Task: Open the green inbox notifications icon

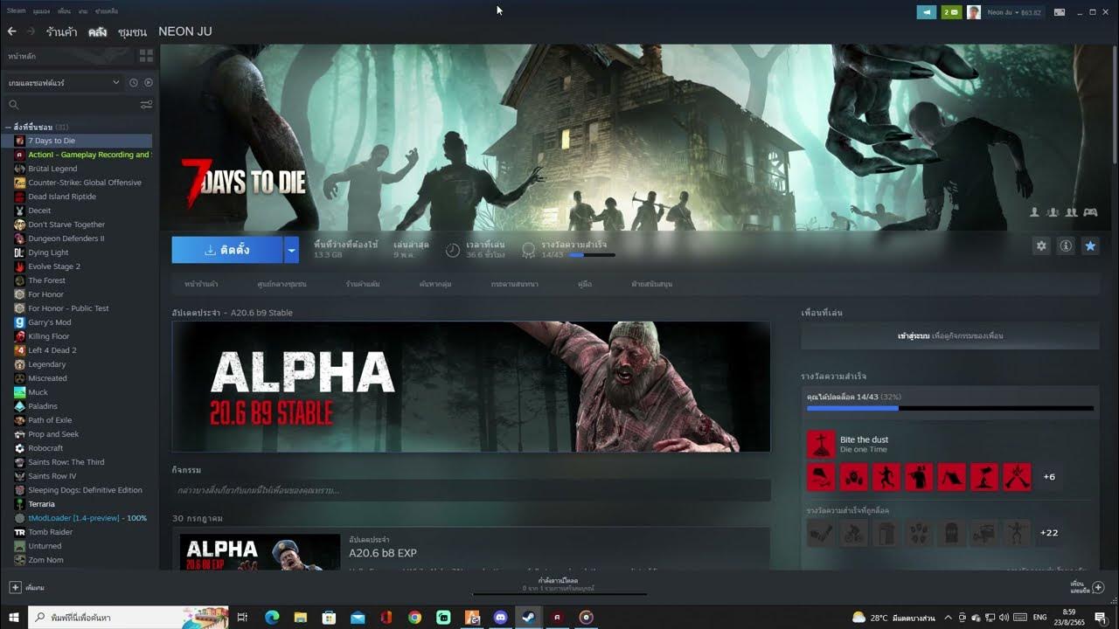Action: (x=951, y=12)
